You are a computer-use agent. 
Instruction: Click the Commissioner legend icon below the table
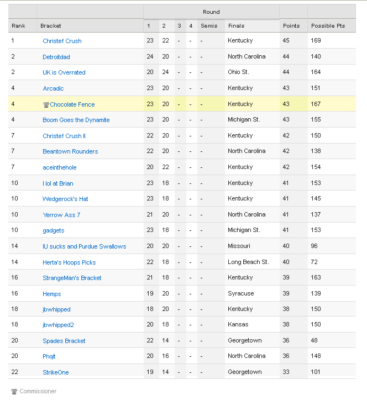(x=14, y=392)
